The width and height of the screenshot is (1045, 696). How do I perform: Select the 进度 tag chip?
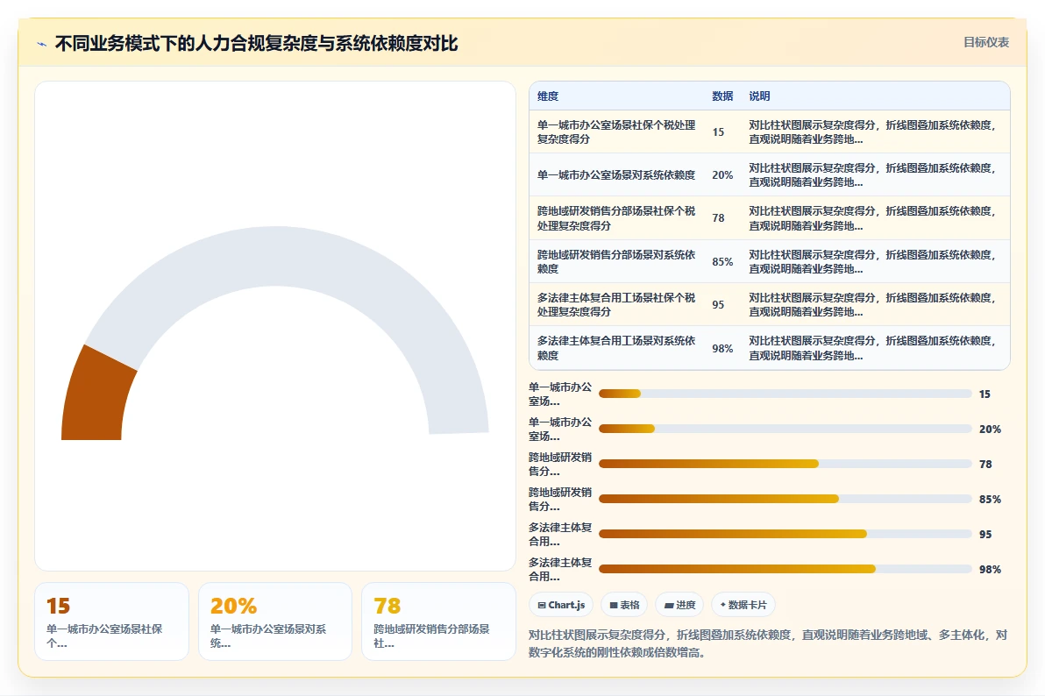(x=679, y=605)
